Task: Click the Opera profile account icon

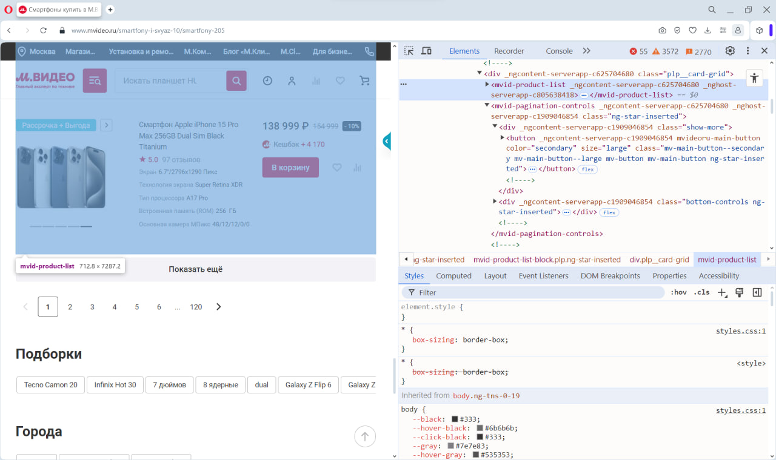Action: click(738, 30)
